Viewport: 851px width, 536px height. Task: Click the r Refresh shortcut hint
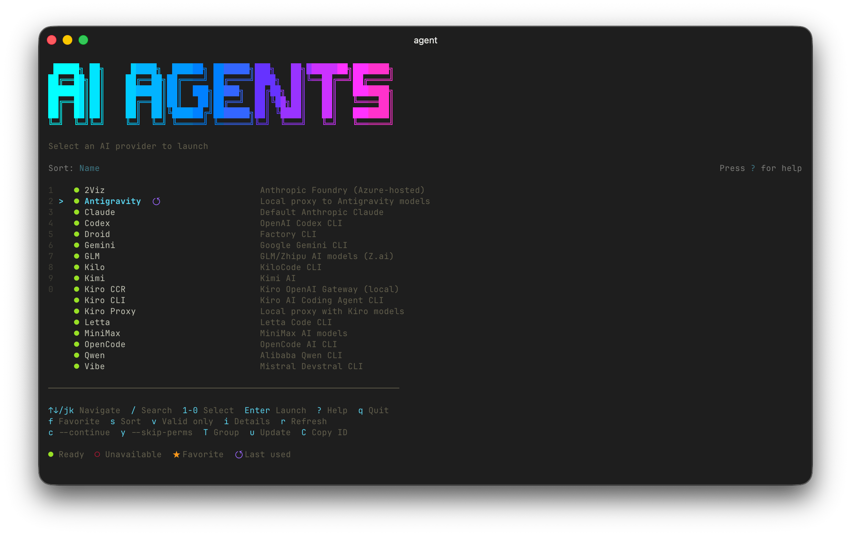point(304,421)
